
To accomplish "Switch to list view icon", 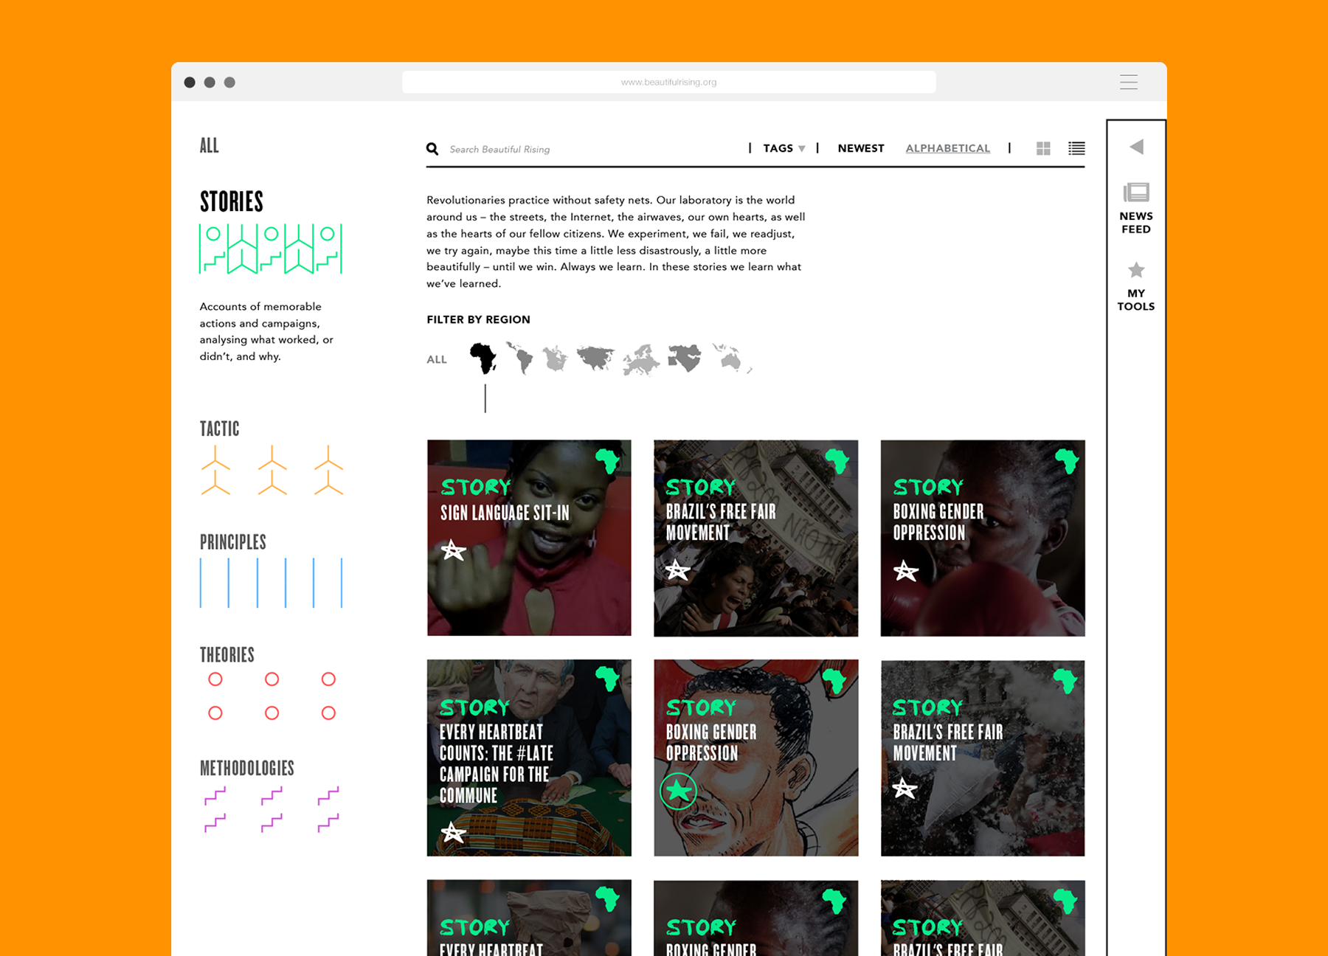I will coord(1076,148).
